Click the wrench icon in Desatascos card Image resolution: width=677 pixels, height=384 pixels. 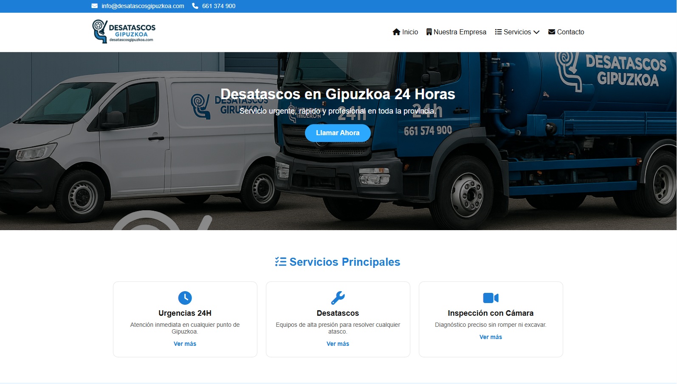[x=338, y=298]
